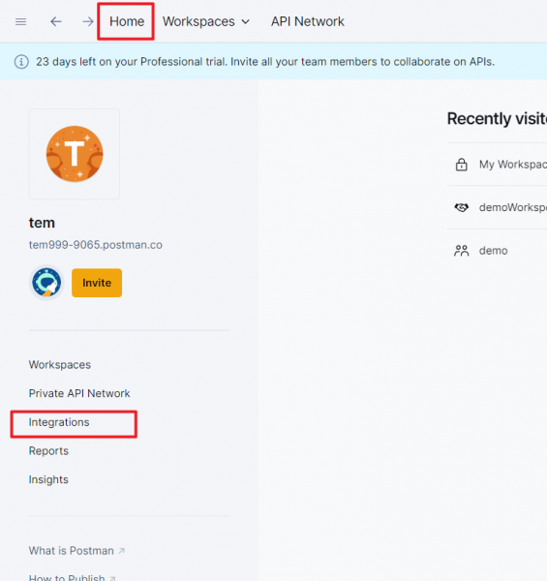
Task: Expand the Workspaces dropdown
Action: [x=206, y=21]
